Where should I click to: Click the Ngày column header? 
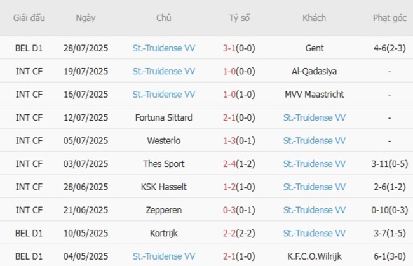(x=85, y=18)
